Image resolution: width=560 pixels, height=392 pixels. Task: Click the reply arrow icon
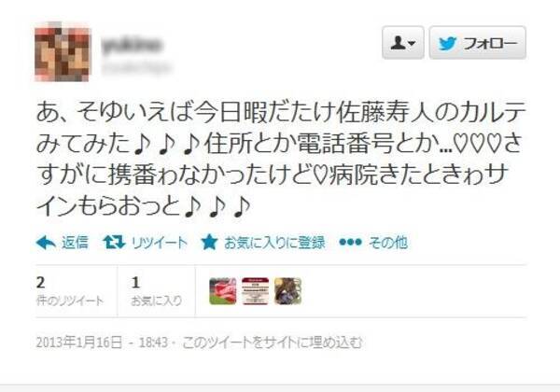point(46,243)
